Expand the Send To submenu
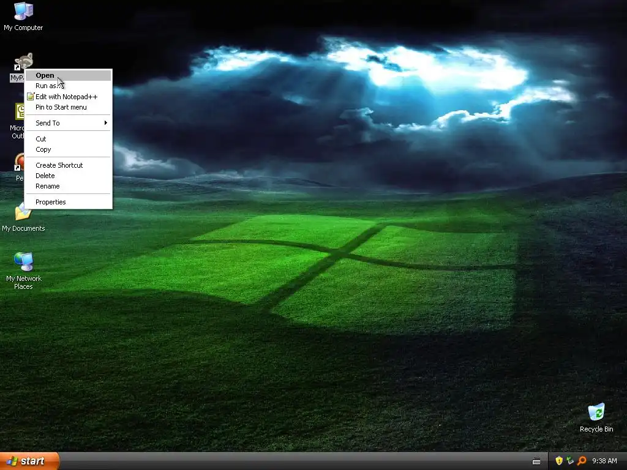Screen dimensions: 627x470 click(69, 122)
